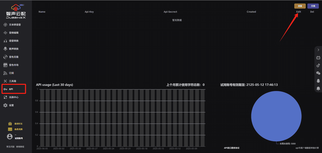This screenshot has height=153, width=322.
Task: Open the 歌声转换 microphone icon
Action: click(x=5, y=49)
